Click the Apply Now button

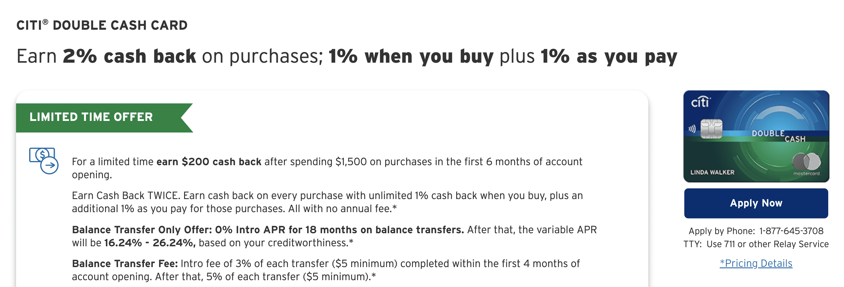point(756,203)
